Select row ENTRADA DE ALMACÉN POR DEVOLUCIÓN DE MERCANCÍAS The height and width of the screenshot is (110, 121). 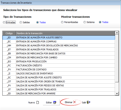coord(59,45)
